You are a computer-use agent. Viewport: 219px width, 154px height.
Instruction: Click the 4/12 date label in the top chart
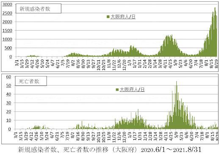tap(32, 64)
